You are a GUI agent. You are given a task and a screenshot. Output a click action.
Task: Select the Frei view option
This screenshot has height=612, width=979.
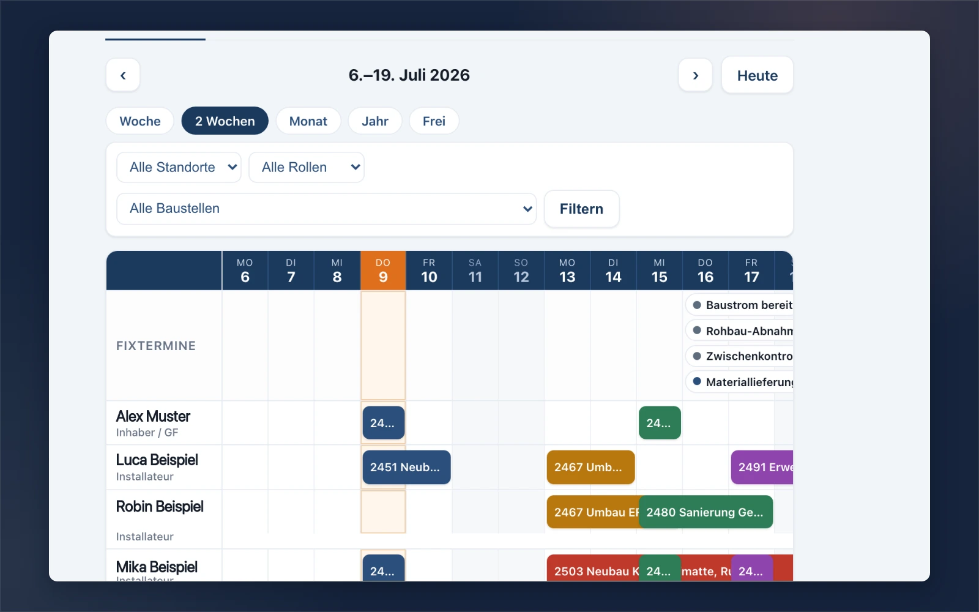tap(434, 121)
